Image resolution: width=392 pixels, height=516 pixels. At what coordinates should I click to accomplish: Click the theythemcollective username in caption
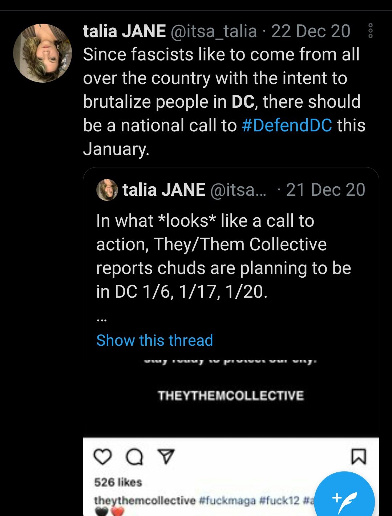(x=145, y=500)
